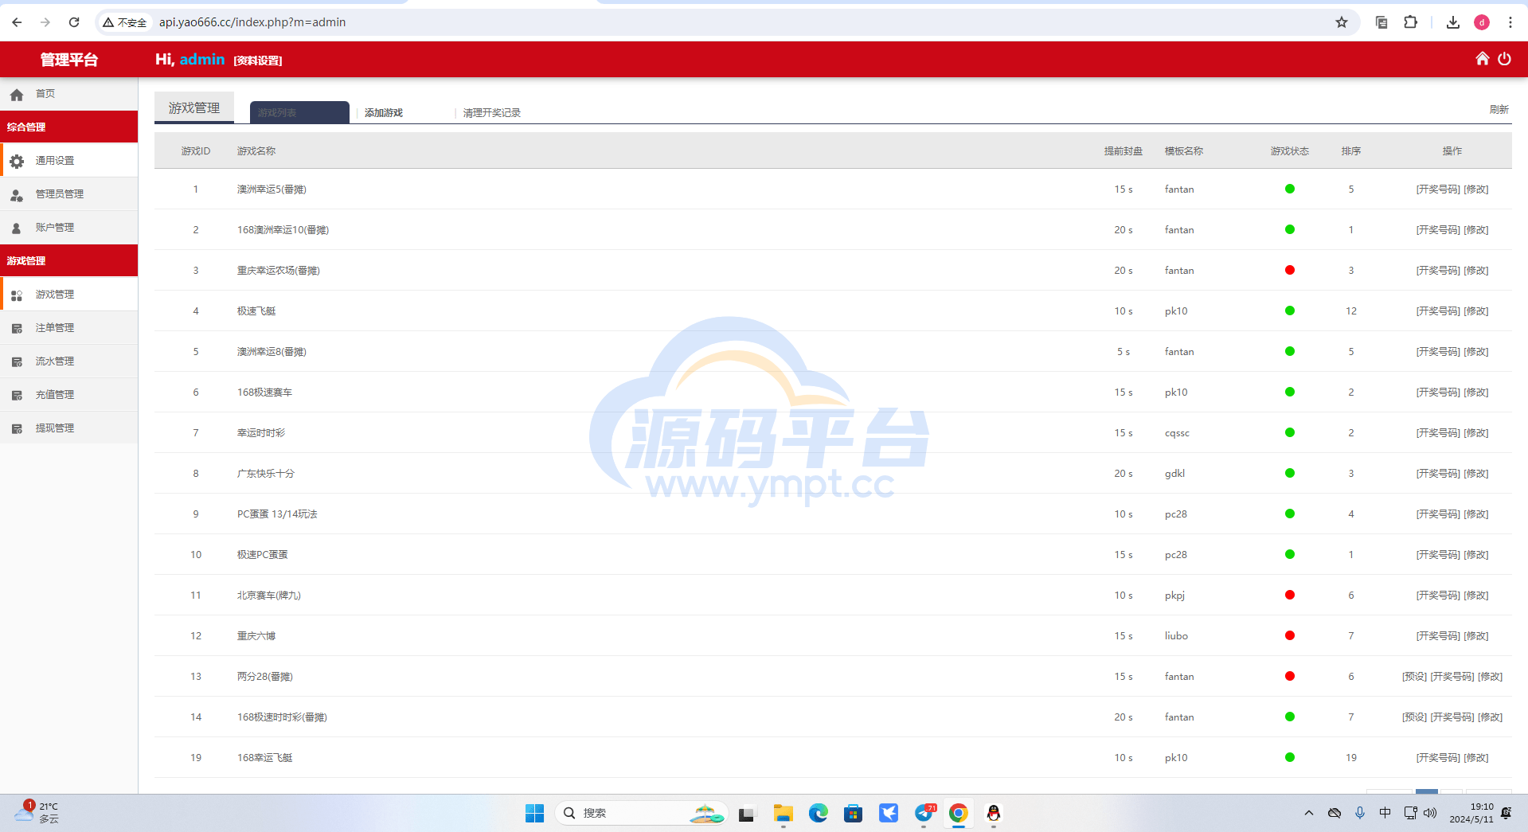Open 通用设置 in the sidebar
The width and height of the screenshot is (1528, 832).
69,161
